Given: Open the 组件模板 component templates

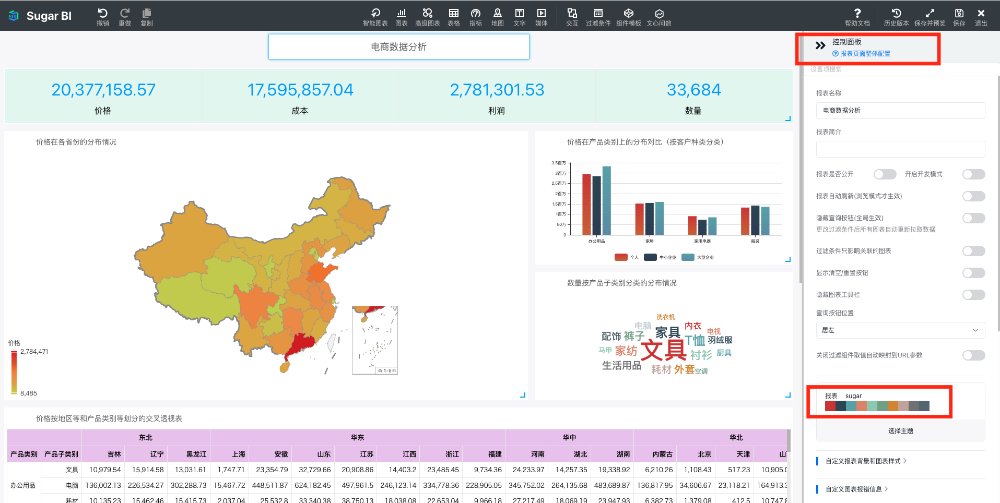Looking at the screenshot, I should (629, 17).
